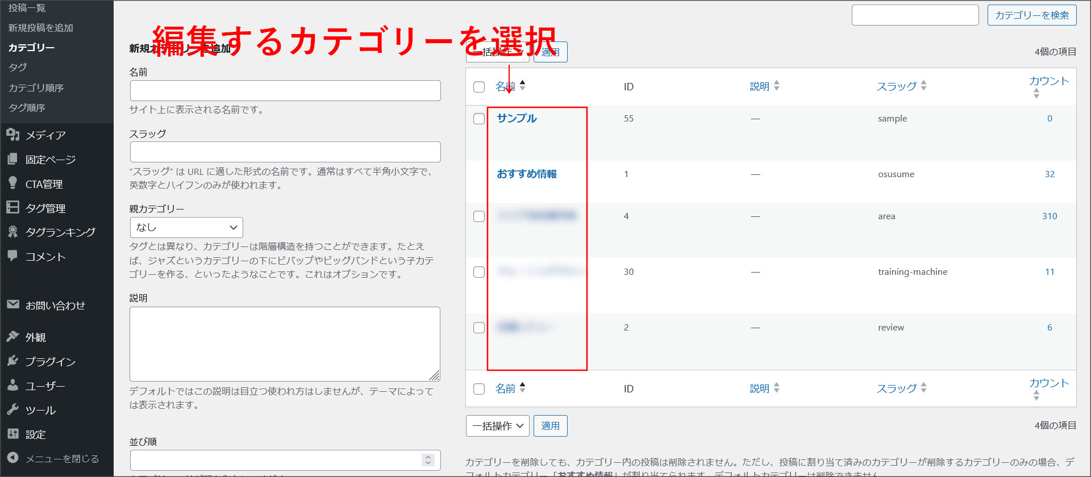Open the Tools (ツール) wrench icon
Image resolution: width=1091 pixels, height=477 pixels.
click(13, 409)
